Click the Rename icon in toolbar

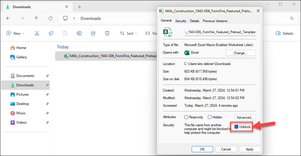(x=79, y=34)
